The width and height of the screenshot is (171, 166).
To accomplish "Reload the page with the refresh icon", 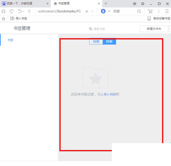I will click(12, 11).
